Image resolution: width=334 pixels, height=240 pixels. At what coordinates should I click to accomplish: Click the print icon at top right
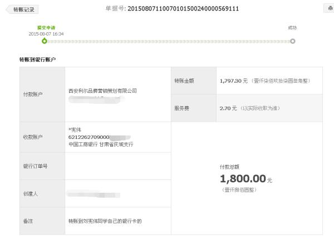point(330,8)
